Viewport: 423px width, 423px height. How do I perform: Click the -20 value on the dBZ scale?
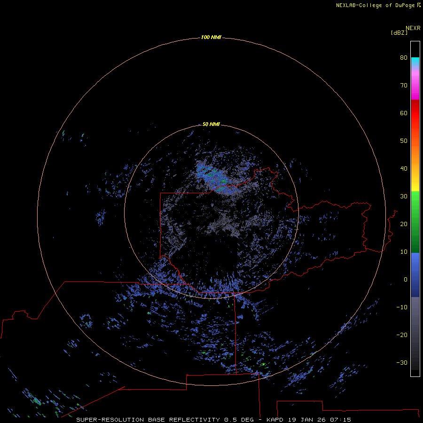tap(402, 335)
